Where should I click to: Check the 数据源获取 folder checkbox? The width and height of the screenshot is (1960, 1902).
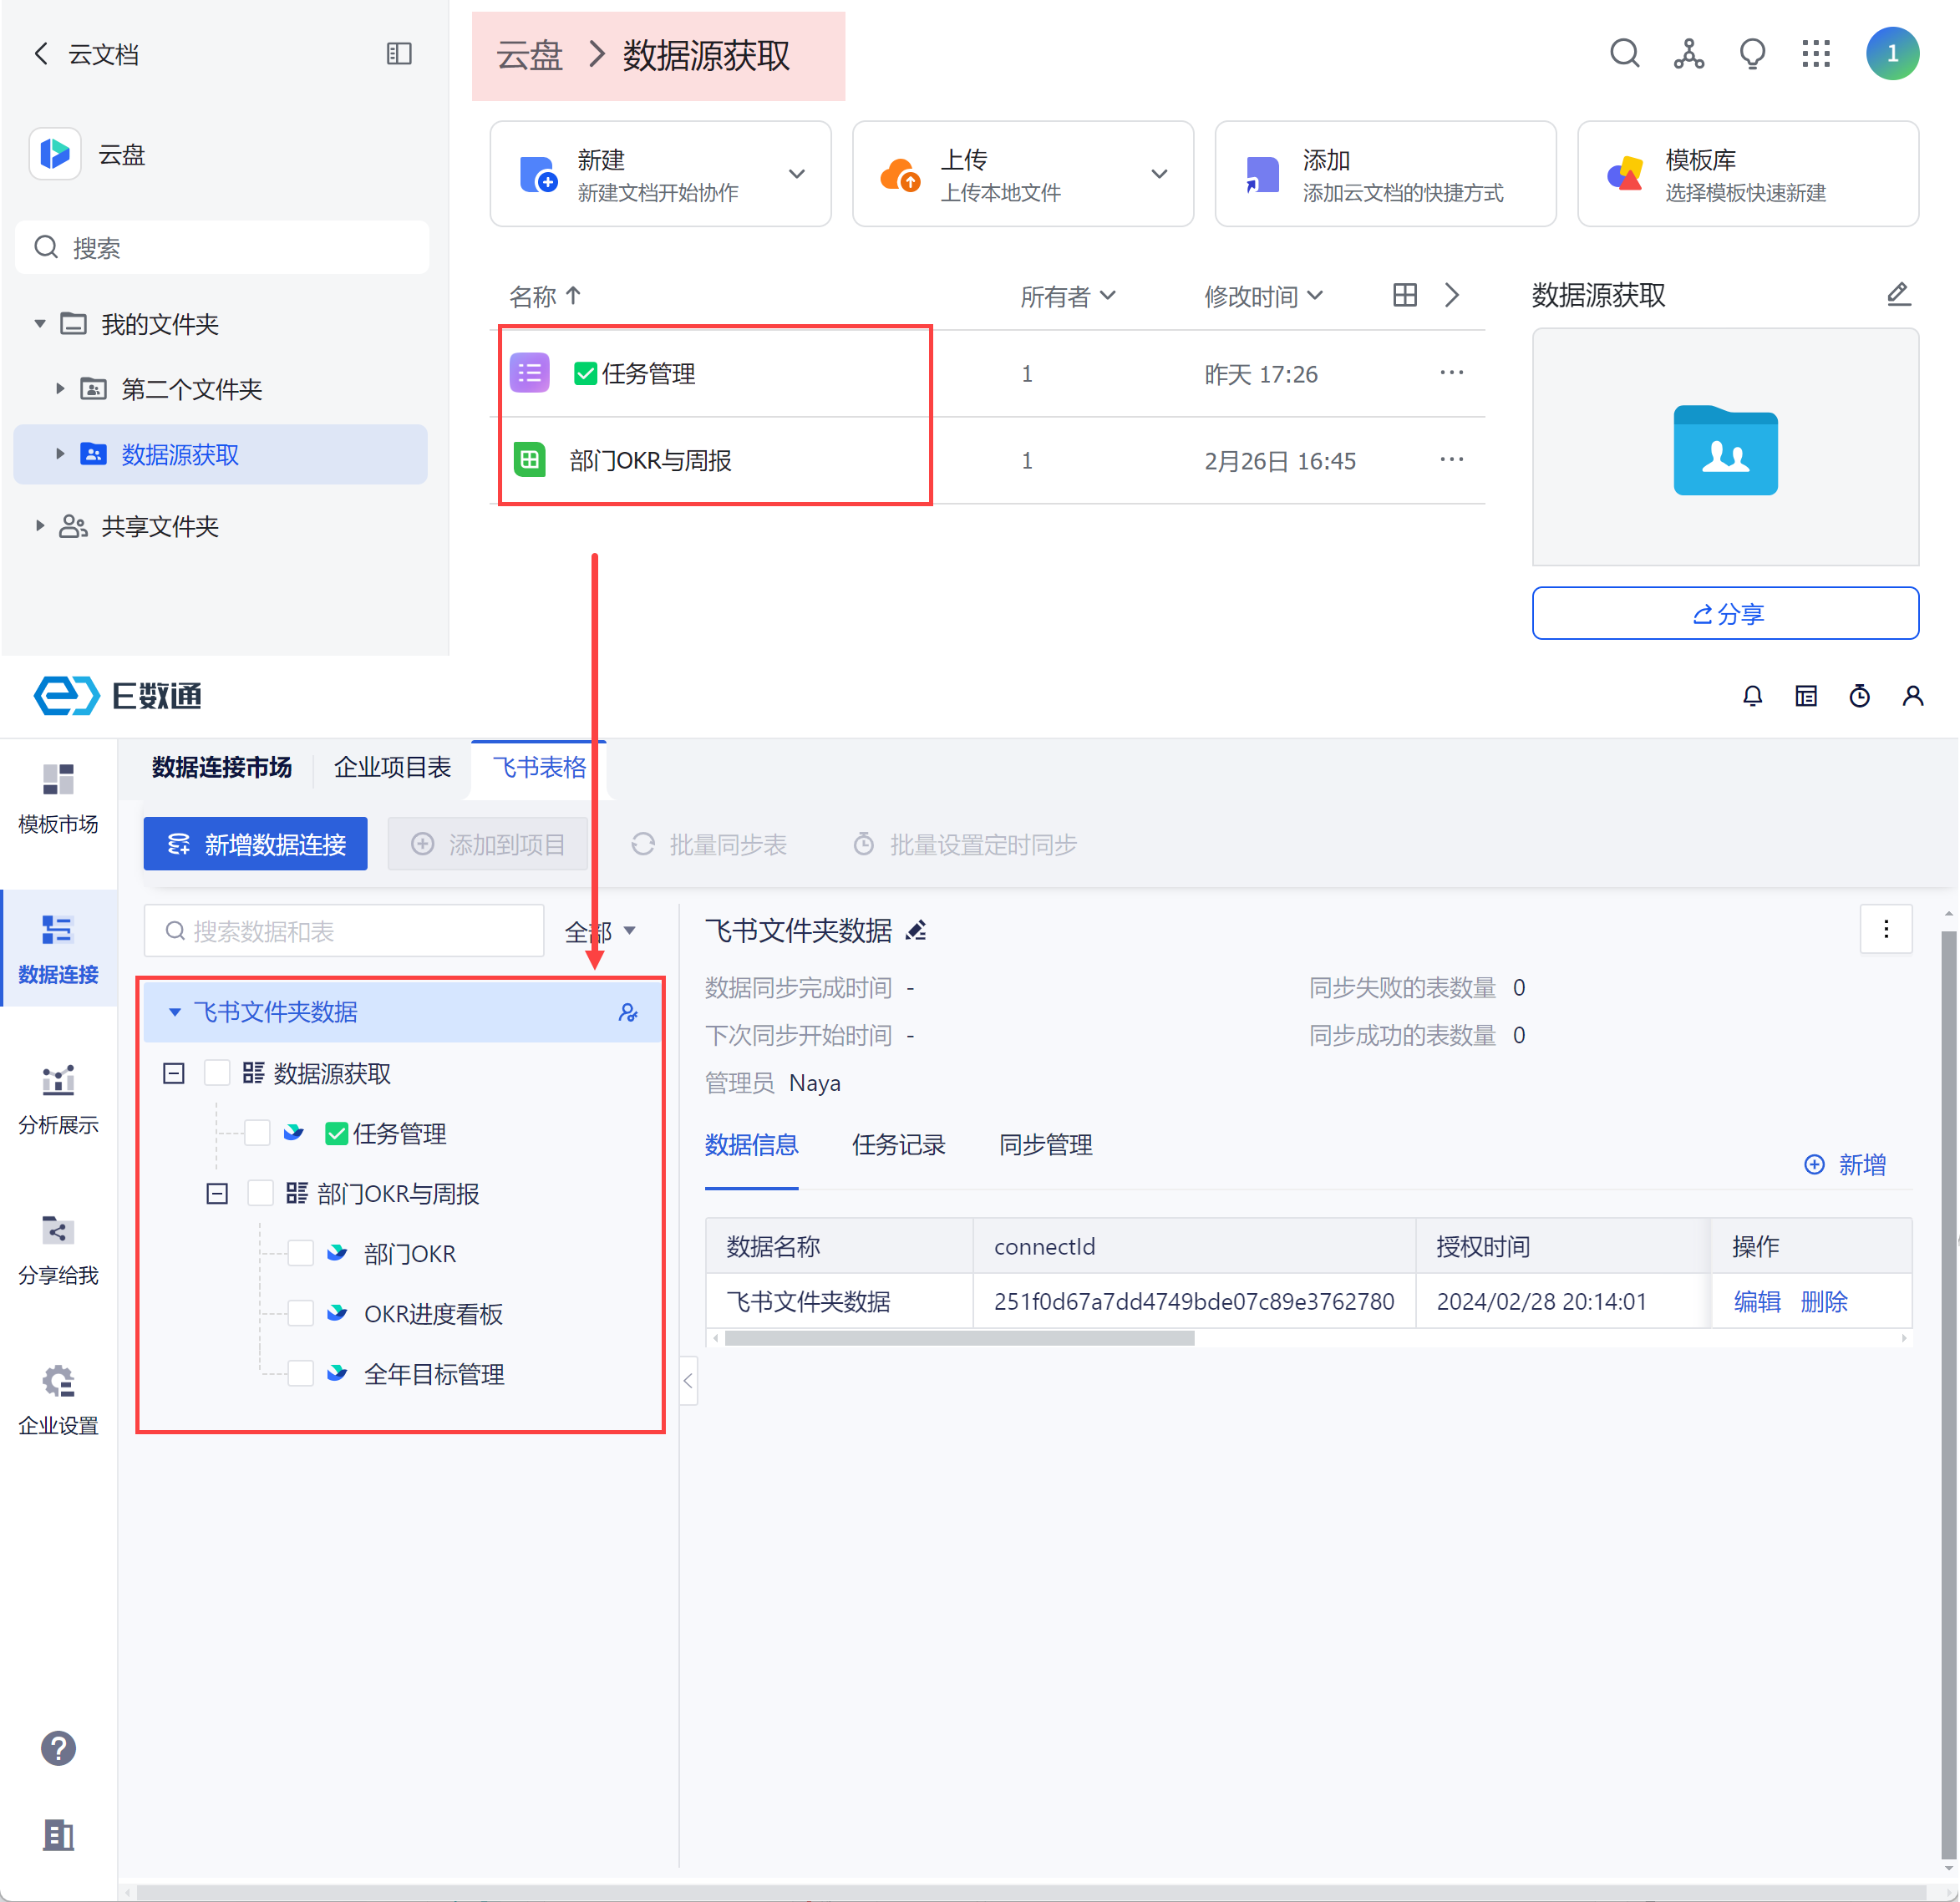(217, 1073)
